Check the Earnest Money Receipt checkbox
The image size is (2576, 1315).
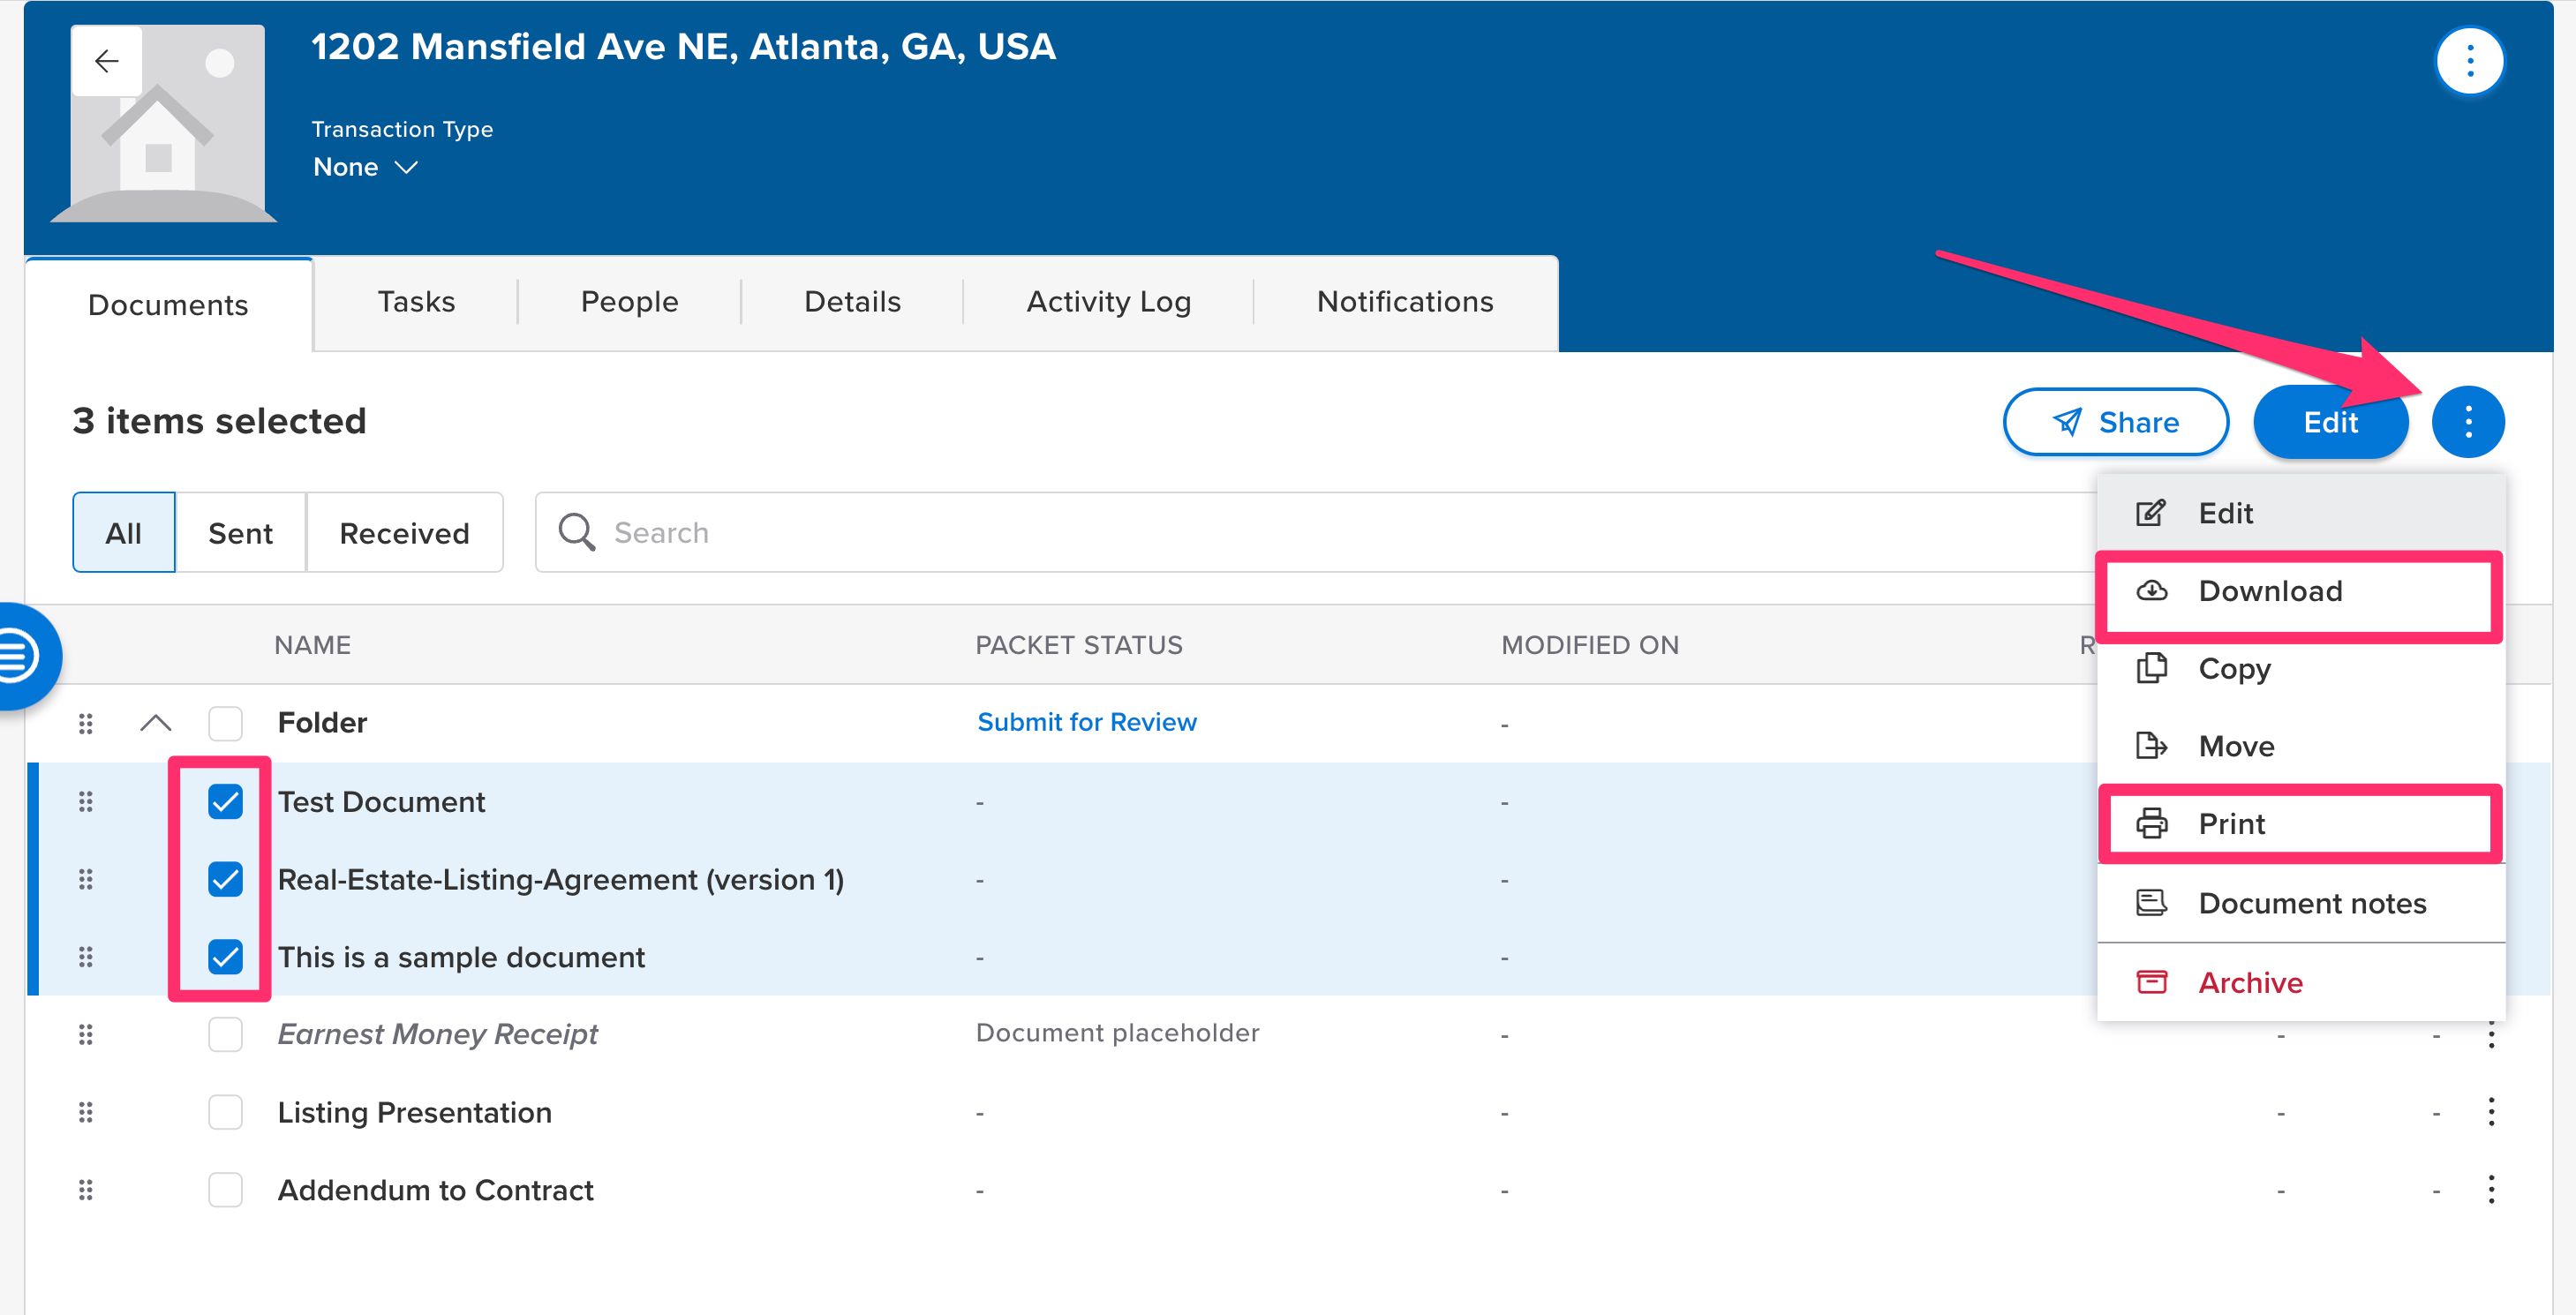225,1034
